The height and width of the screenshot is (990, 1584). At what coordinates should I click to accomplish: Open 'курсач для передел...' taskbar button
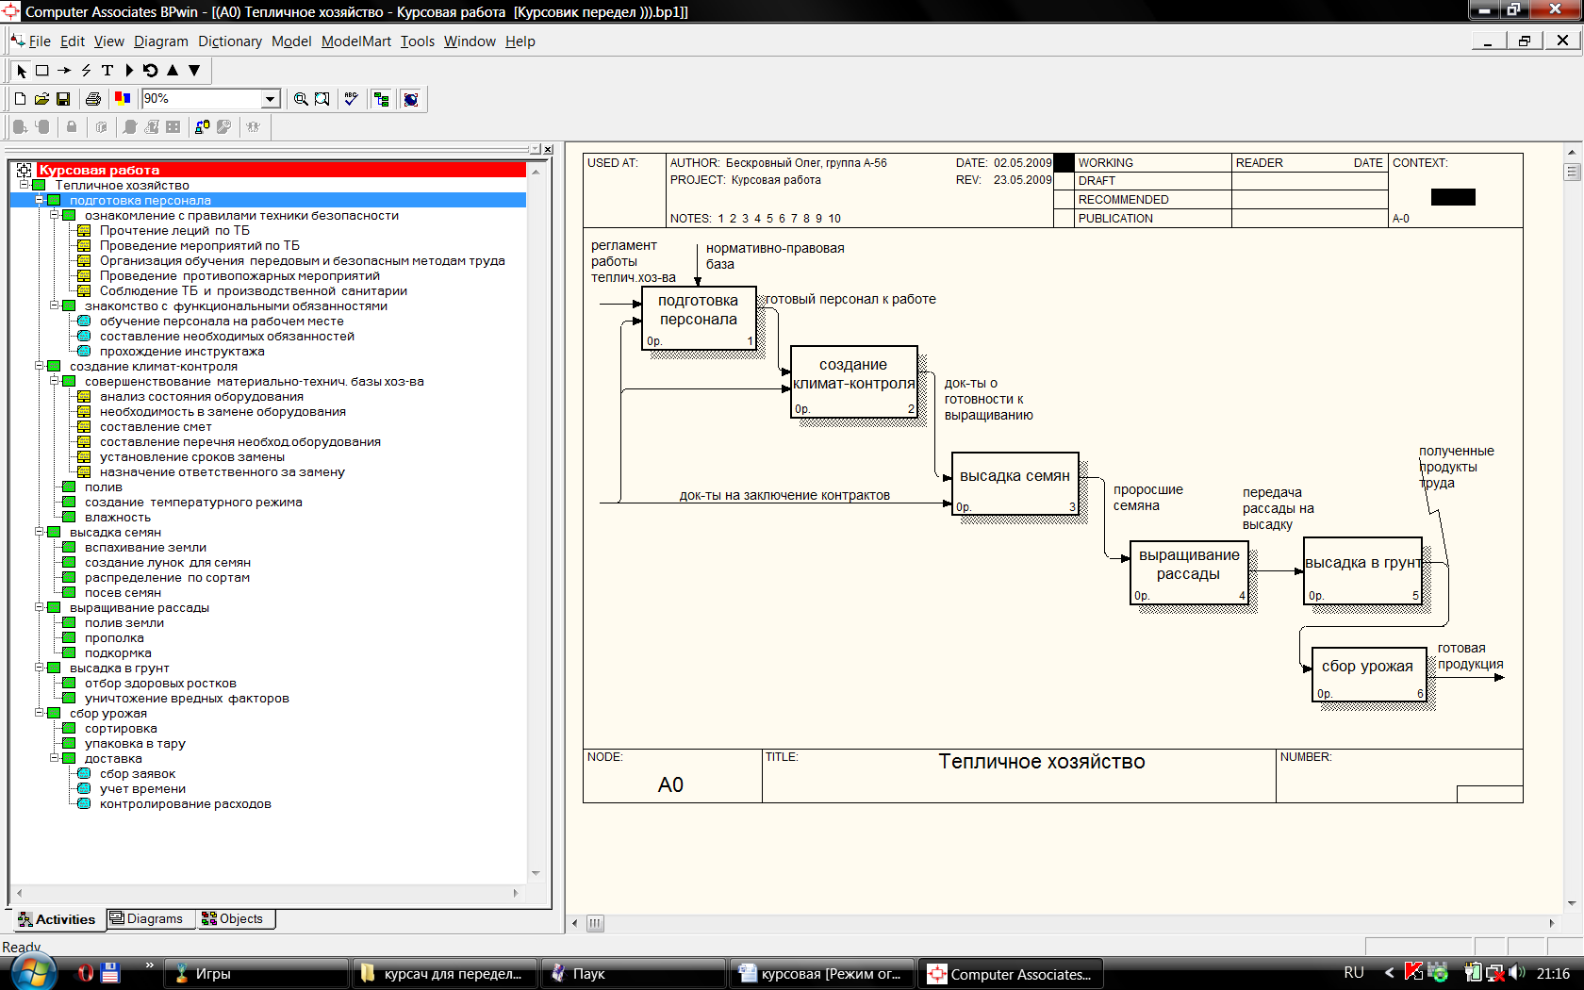tap(443, 974)
